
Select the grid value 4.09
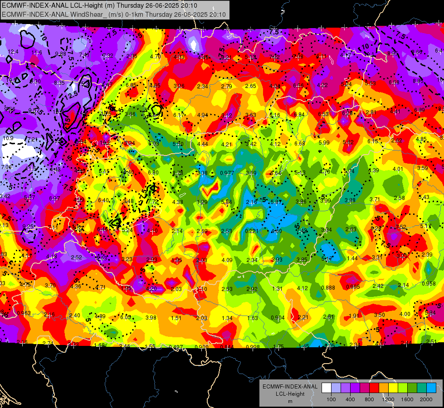(x=227, y=260)
